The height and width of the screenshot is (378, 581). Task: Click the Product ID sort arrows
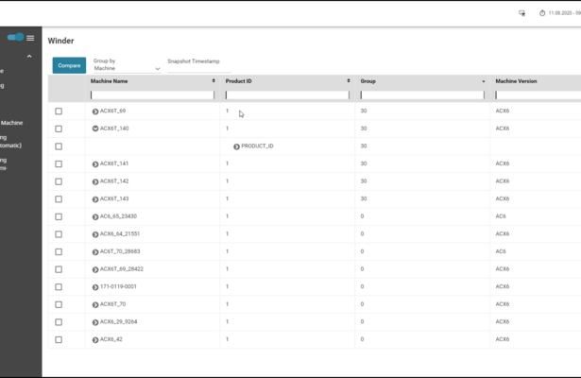(x=349, y=81)
